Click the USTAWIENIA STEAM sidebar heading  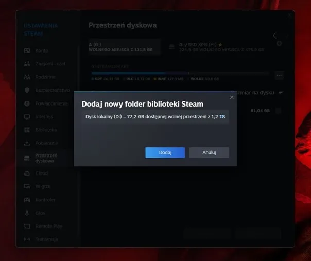tap(41, 29)
